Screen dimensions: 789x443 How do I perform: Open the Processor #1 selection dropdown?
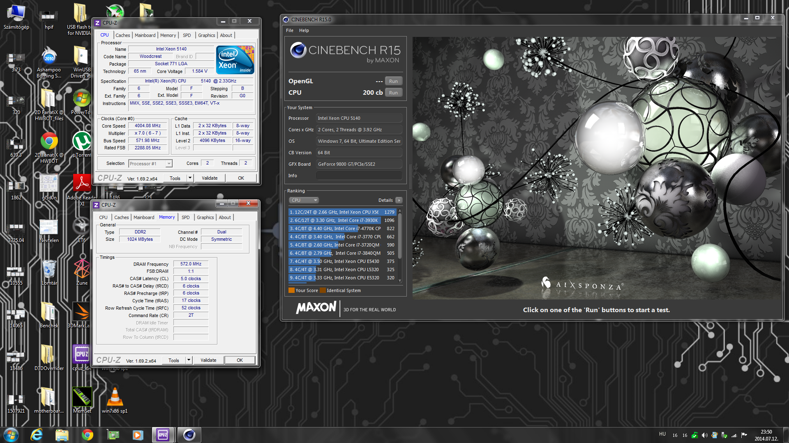[150, 164]
